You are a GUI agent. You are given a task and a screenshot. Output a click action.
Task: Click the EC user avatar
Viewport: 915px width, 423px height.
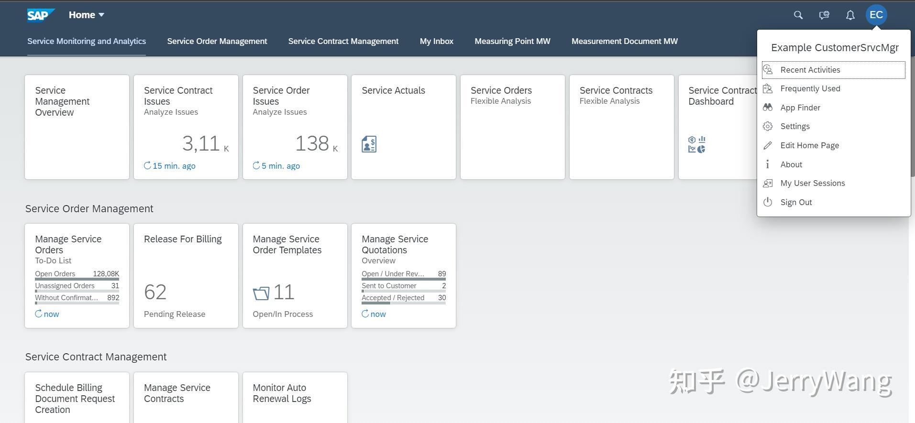[x=876, y=15]
